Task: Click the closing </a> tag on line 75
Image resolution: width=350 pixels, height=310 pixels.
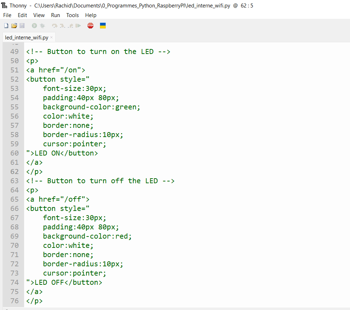Action: pyautogui.click(x=34, y=292)
